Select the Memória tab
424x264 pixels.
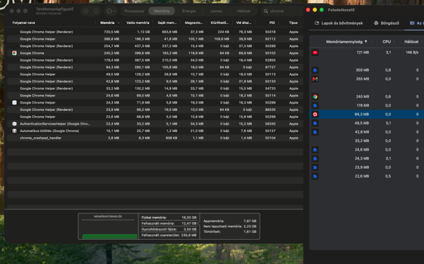click(x=162, y=11)
